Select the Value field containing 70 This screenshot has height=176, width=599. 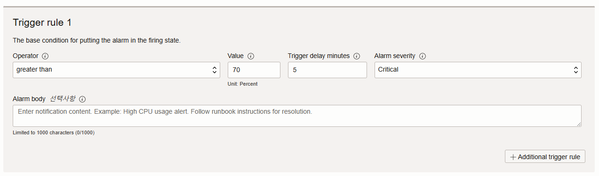click(254, 70)
